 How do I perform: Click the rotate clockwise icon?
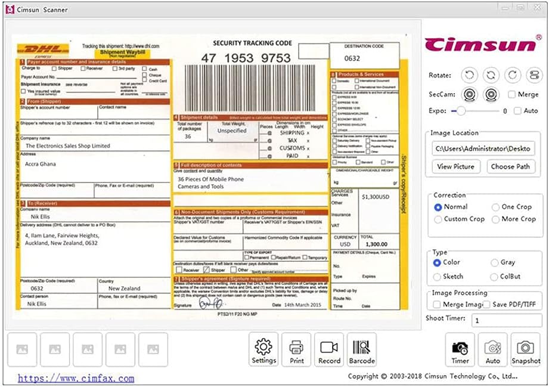pos(513,76)
